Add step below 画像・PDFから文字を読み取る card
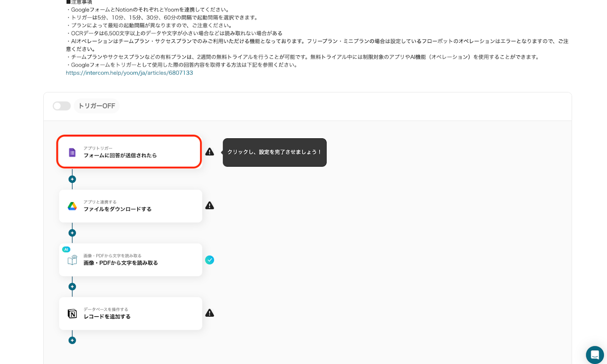This screenshot has height=364, width=607. pos(72,287)
